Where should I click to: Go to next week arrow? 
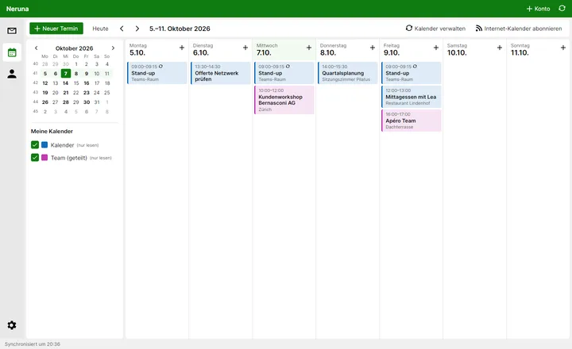click(x=137, y=29)
